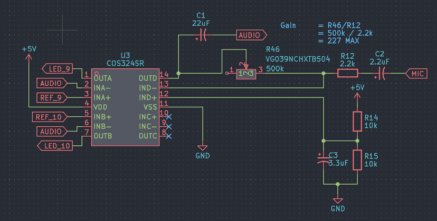Select the R14 10k resistor
Screen dimensions: 437x221
point(357,122)
